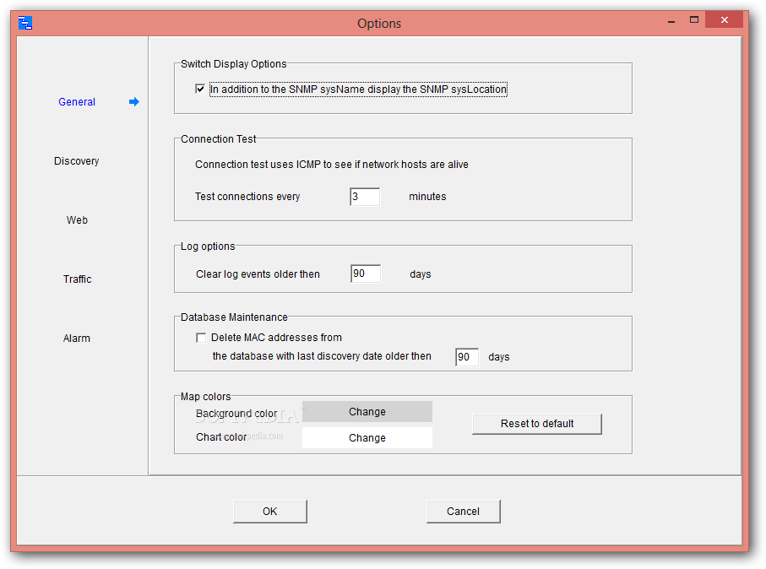Go to the Traffic section
The image size is (766, 569).
(77, 279)
